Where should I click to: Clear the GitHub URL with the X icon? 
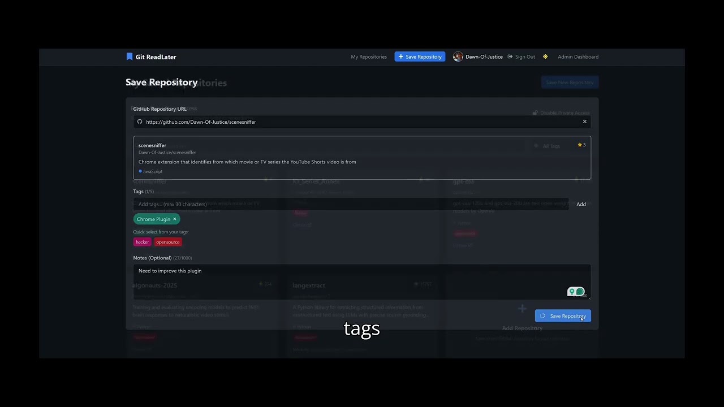tap(585, 122)
